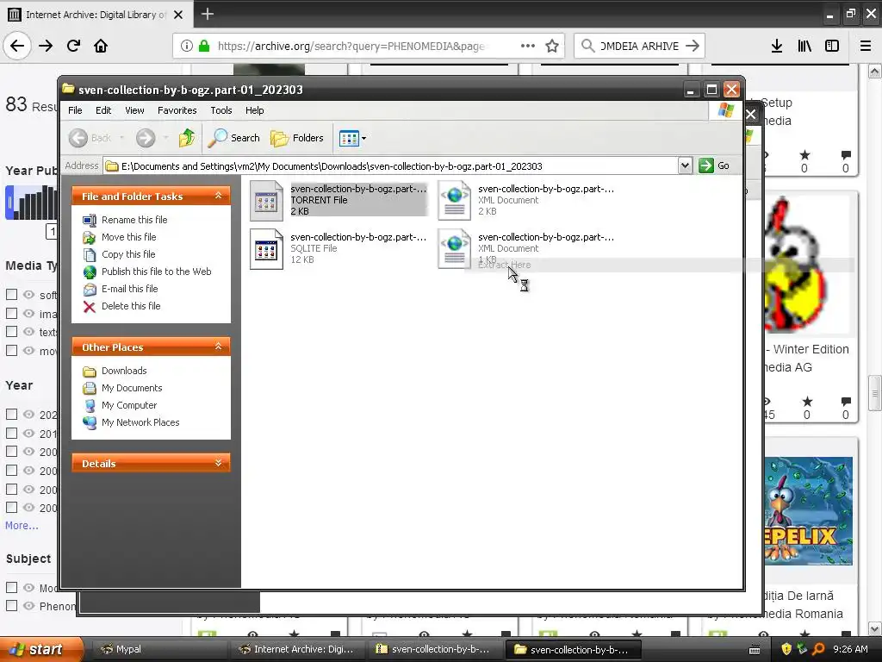Toggle the eye icon beside 'soft'

coord(28,295)
